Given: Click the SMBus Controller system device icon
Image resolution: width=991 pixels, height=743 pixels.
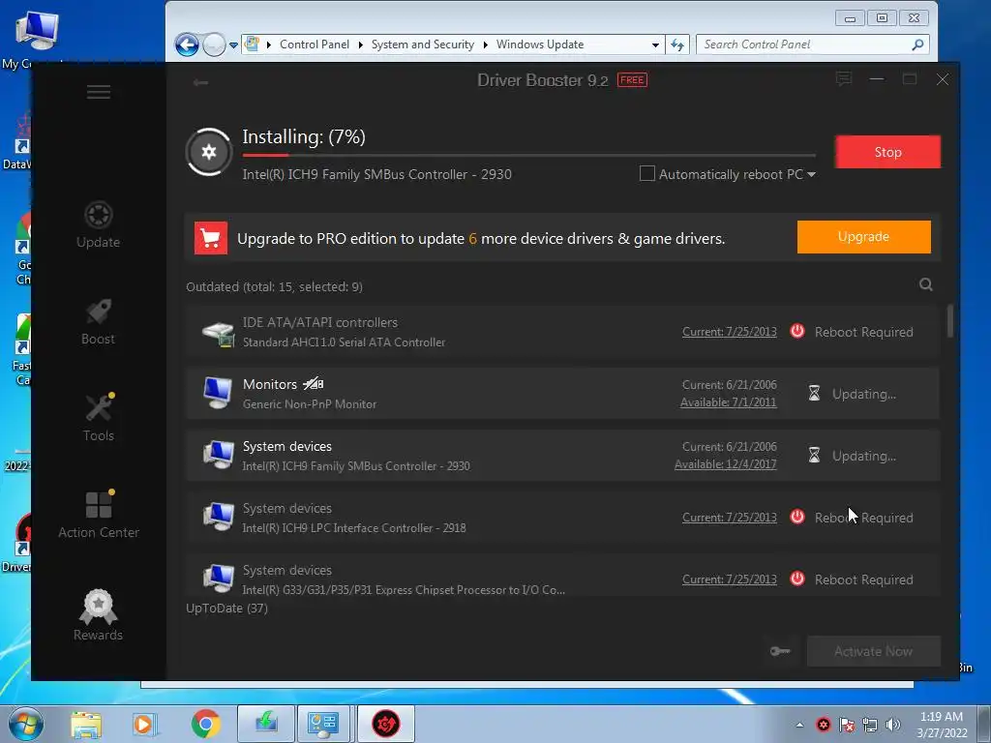Looking at the screenshot, I should coord(219,456).
